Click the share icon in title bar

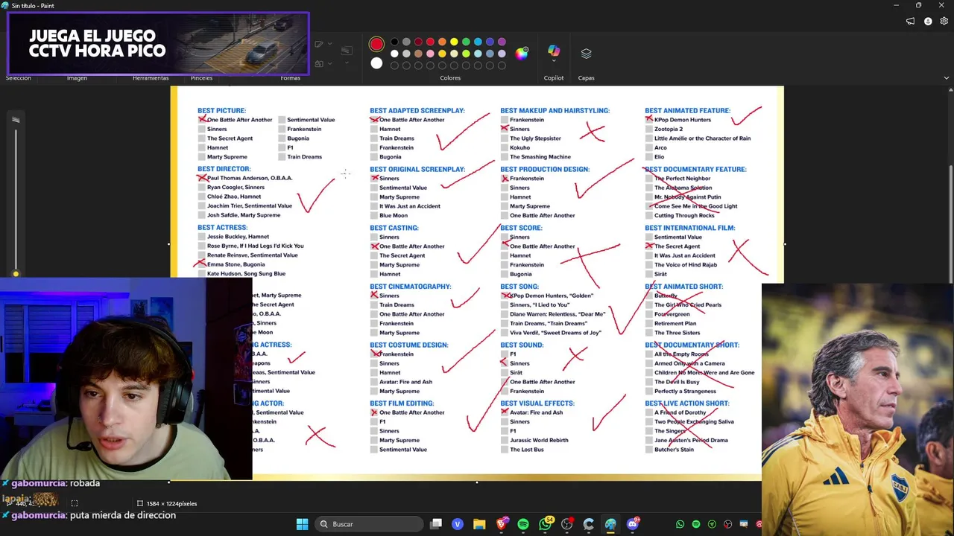910,22
